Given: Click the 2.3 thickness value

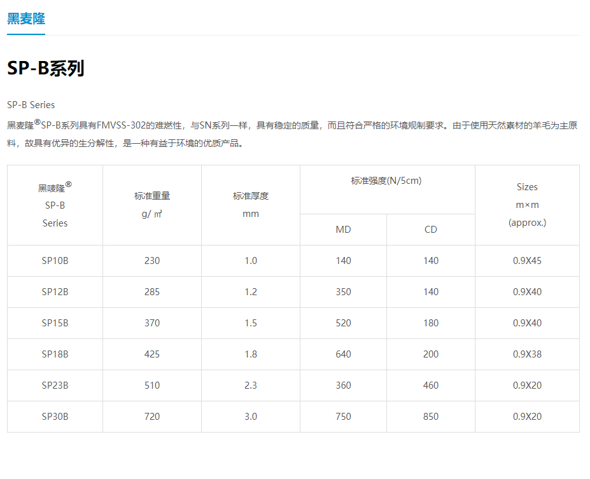Looking at the screenshot, I should (251, 385).
